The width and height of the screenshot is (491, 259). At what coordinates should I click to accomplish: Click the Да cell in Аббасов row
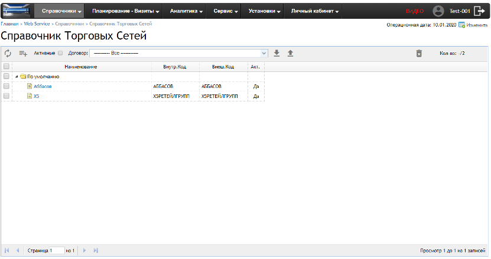coord(256,86)
